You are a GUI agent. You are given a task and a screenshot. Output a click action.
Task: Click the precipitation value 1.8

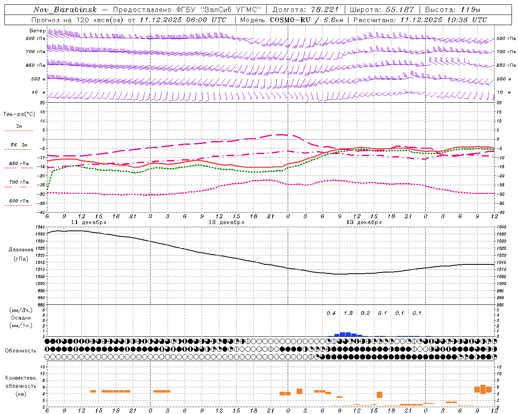coord(348,313)
